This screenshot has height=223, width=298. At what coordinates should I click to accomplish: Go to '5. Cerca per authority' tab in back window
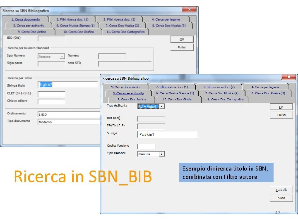point(29,26)
